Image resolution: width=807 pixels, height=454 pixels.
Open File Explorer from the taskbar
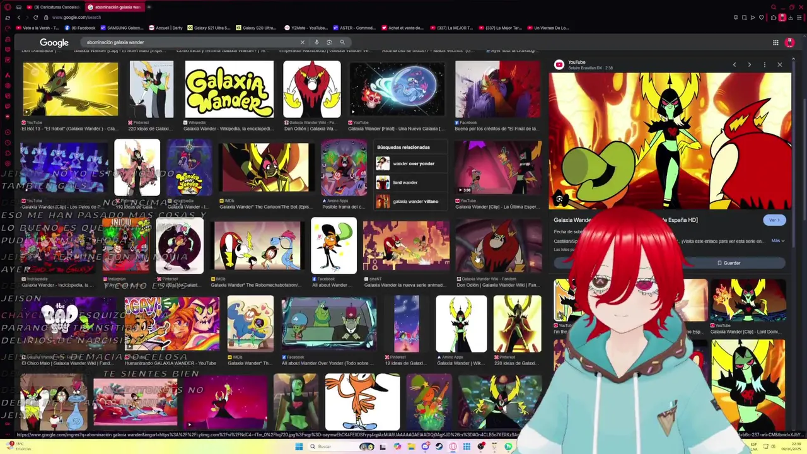tap(411, 446)
